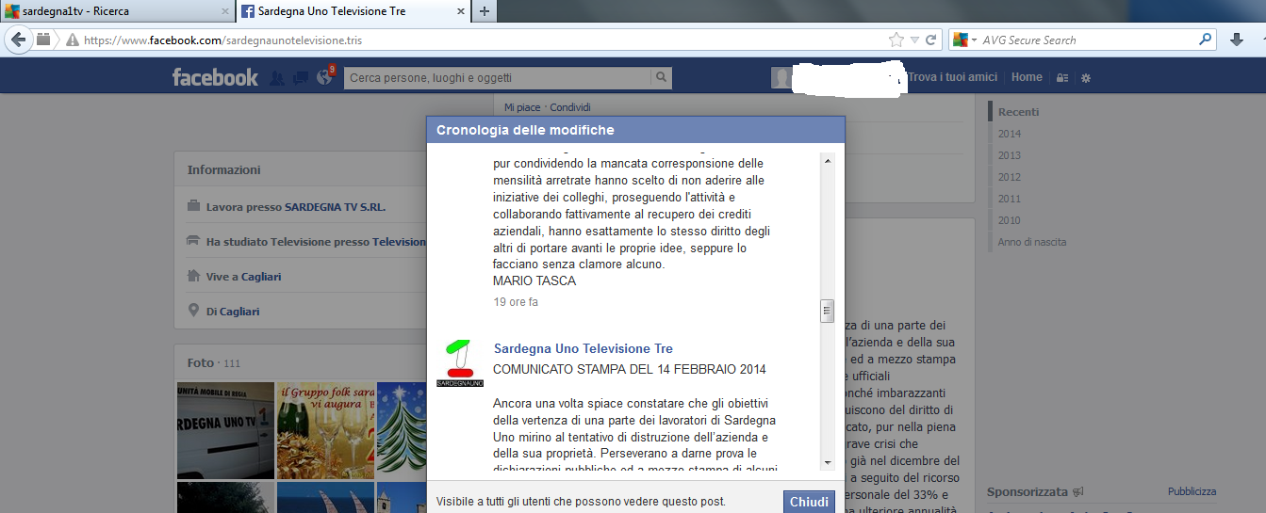Click 'COMUNICATO STAMPA DEL 14 FEBBRAIO 2014' text

[630, 369]
